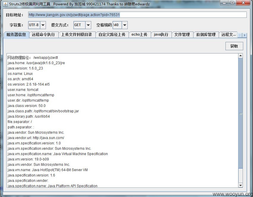Viewport: 253px width, 197px height.
Task: Open the 上传文件到根目录 tab
Action: tap(77, 35)
